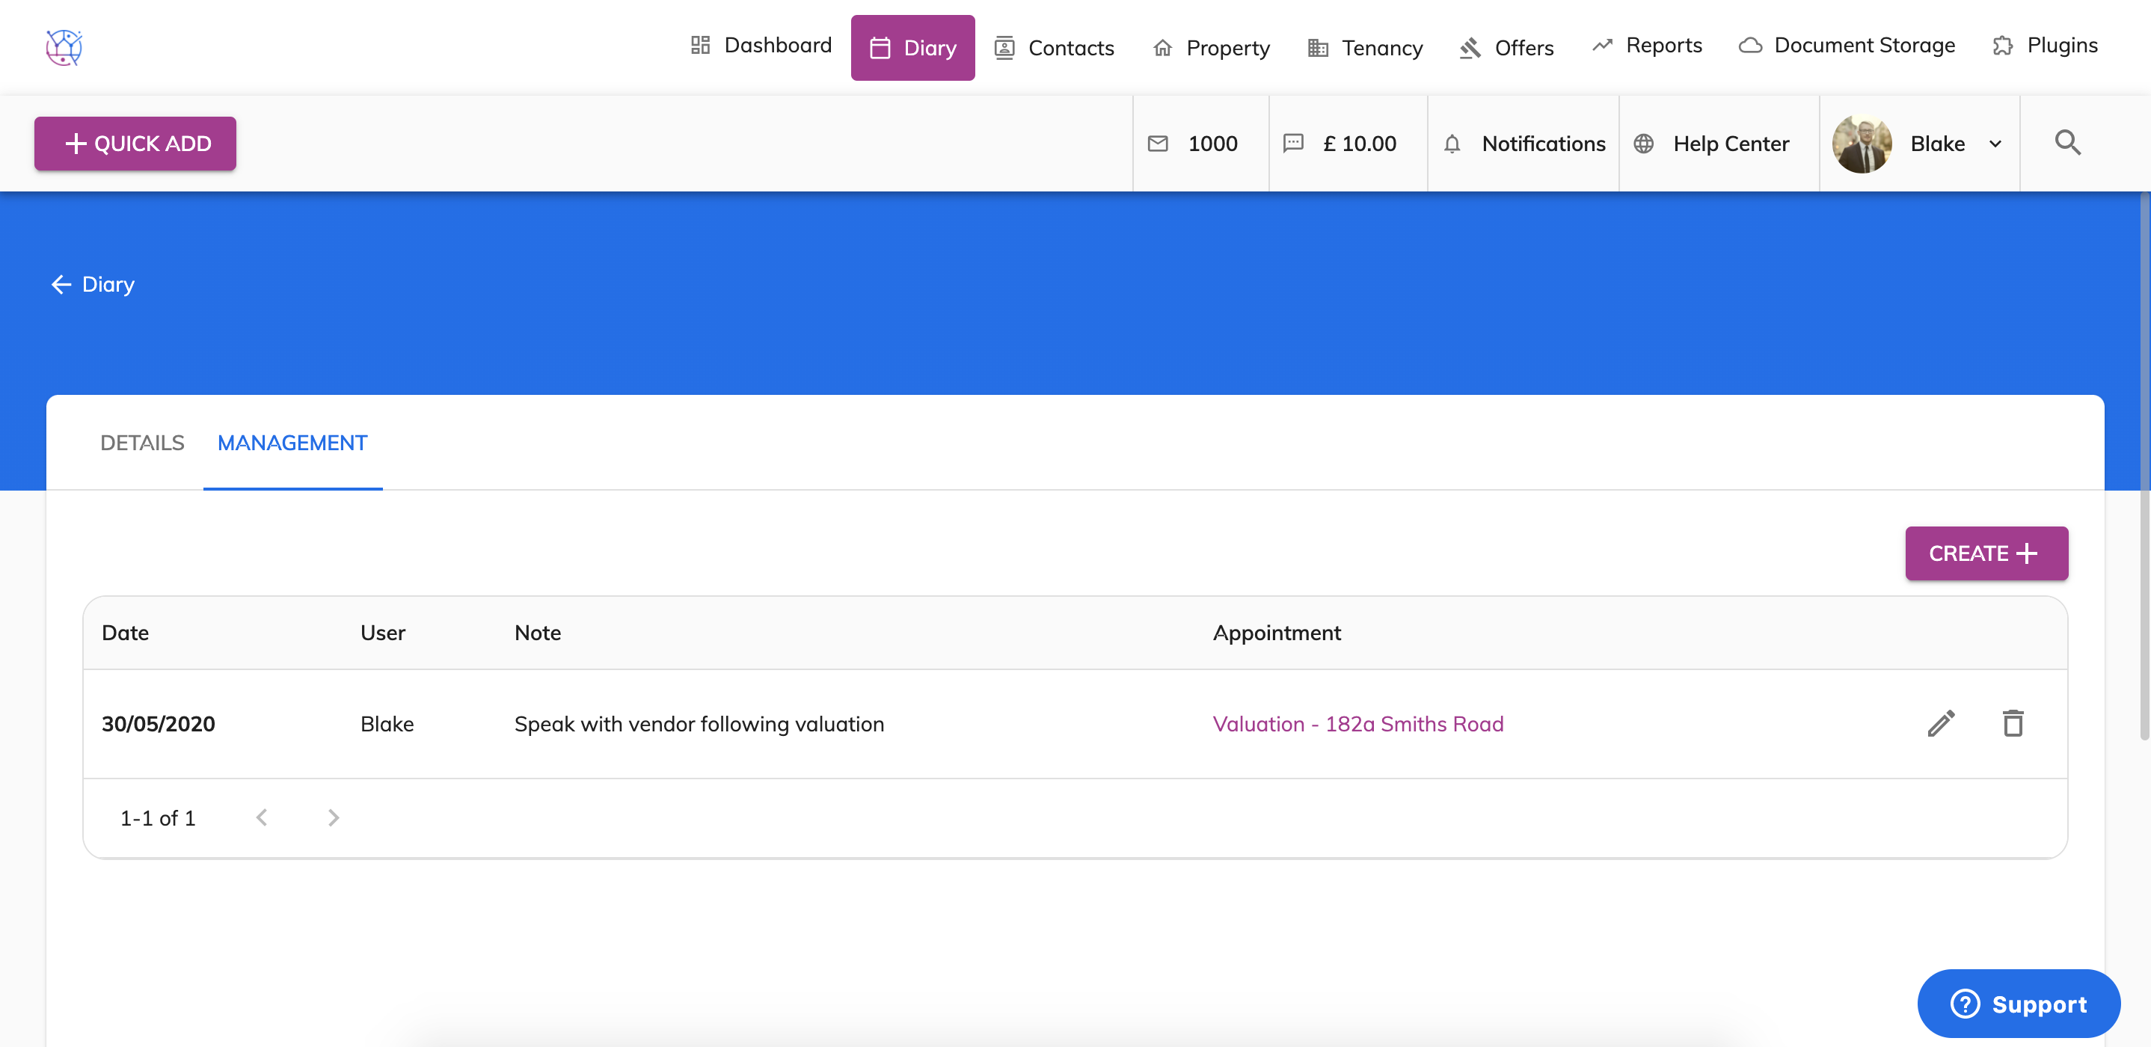
Task: Open the Support chat widget
Action: click(x=2017, y=1003)
